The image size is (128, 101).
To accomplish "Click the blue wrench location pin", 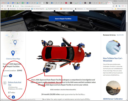I will coord(13,53).
